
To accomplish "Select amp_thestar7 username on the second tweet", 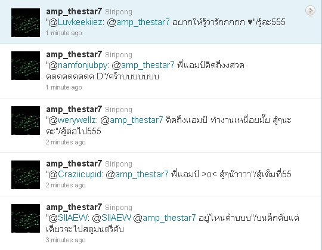I will (74, 55).
